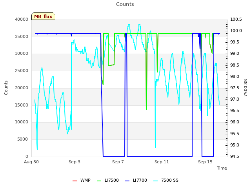
Task: Click the 20000 left axis value
Action: click(x=22, y=88)
